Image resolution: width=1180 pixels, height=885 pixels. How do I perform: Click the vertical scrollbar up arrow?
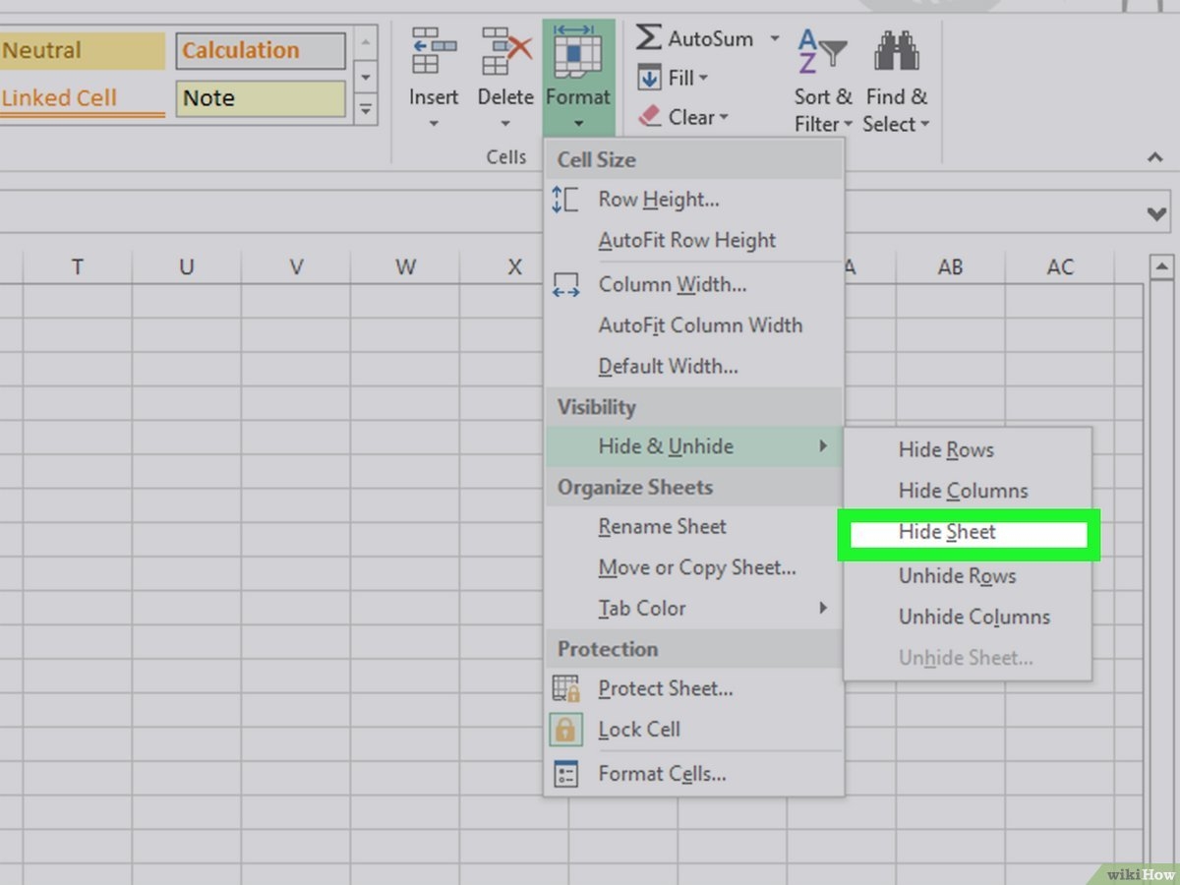(1164, 264)
